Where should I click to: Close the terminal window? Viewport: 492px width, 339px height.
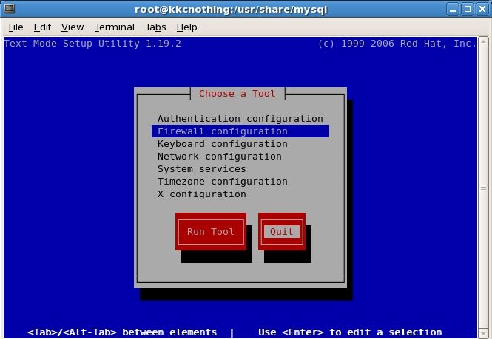pyautogui.click(x=482, y=9)
